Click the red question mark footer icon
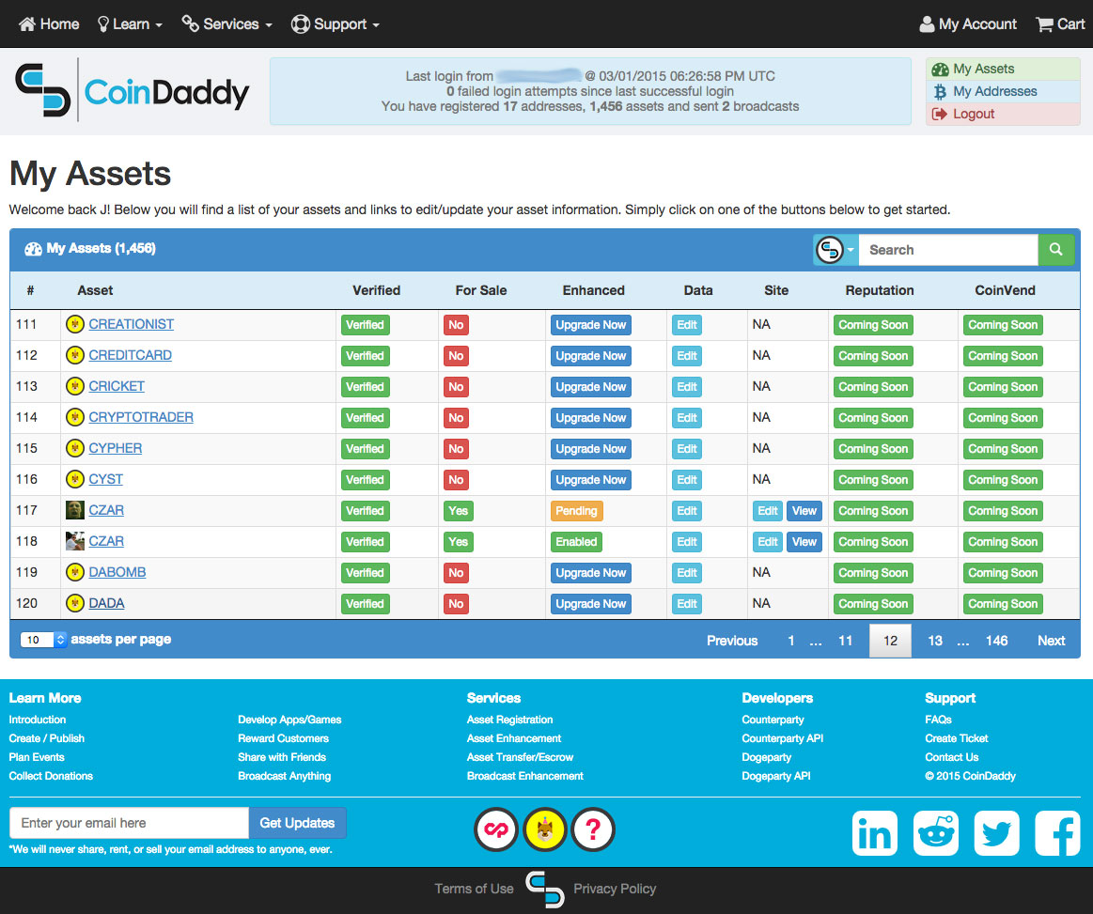The width and height of the screenshot is (1093, 914). click(593, 829)
